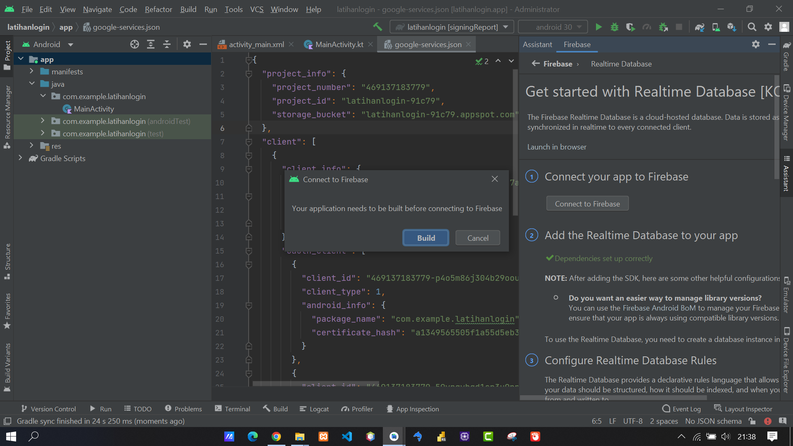Open Android project view dropdown

pyautogui.click(x=47, y=44)
